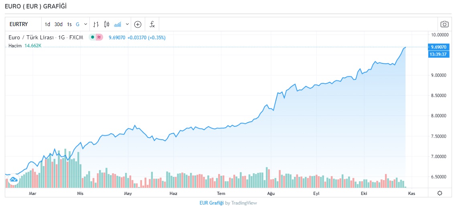The width and height of the screenshot is (454, 213).
Task: Open the indicators (fx) menu
Action: (152, 24)
